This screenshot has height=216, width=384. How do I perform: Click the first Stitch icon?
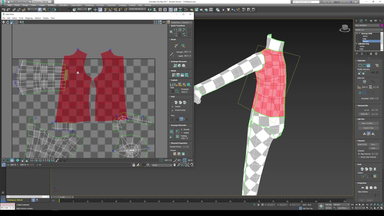coord(174,75)
